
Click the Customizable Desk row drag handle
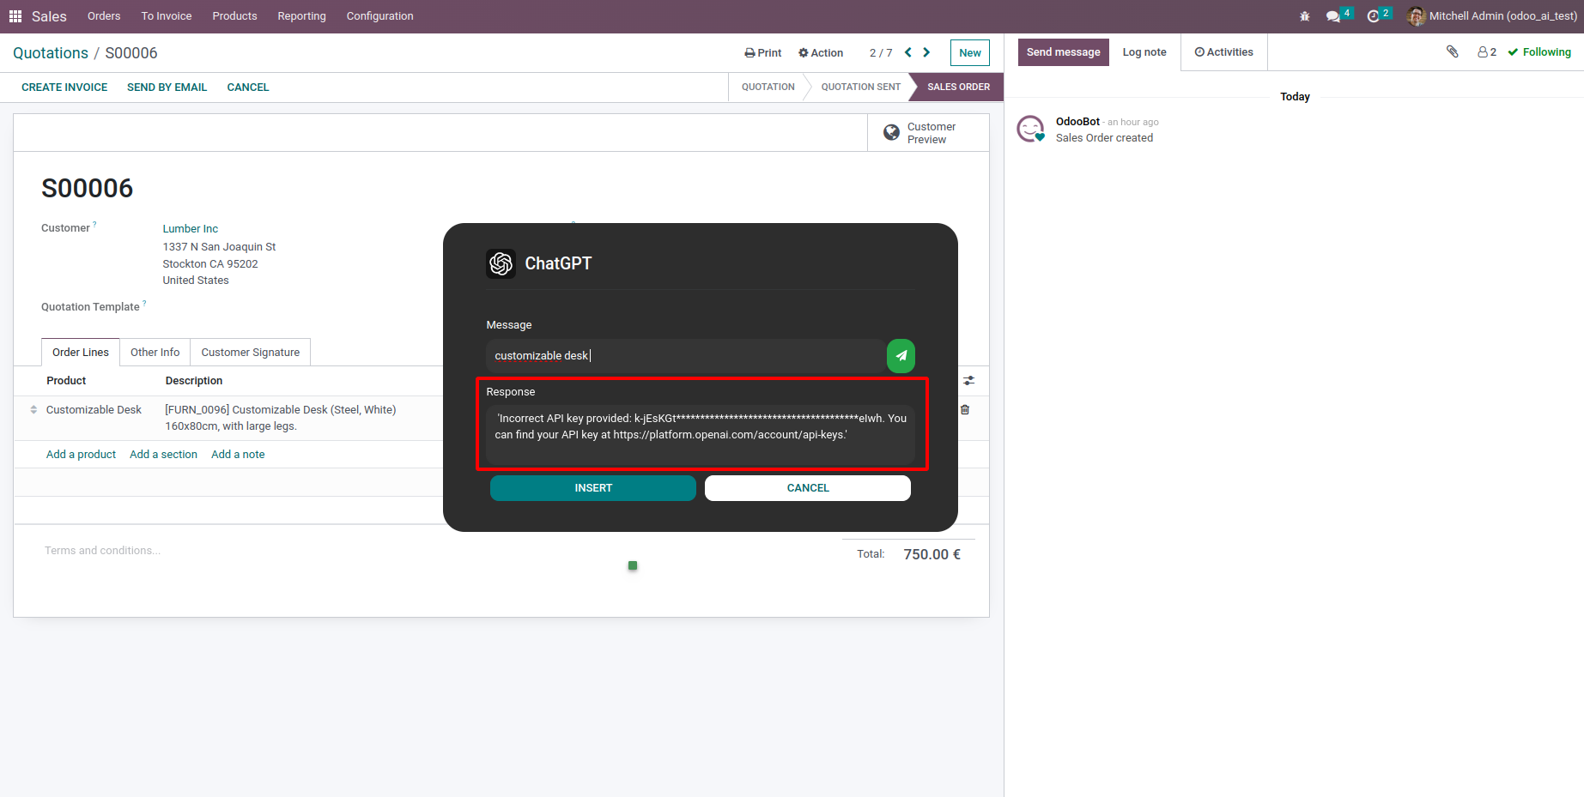pos(33,410)
